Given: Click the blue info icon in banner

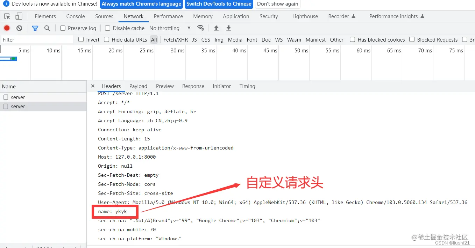Looking at the screenshot, I should coord(6,4).
